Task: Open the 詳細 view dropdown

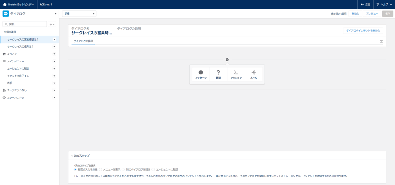Action: click(x=79, y=14)
